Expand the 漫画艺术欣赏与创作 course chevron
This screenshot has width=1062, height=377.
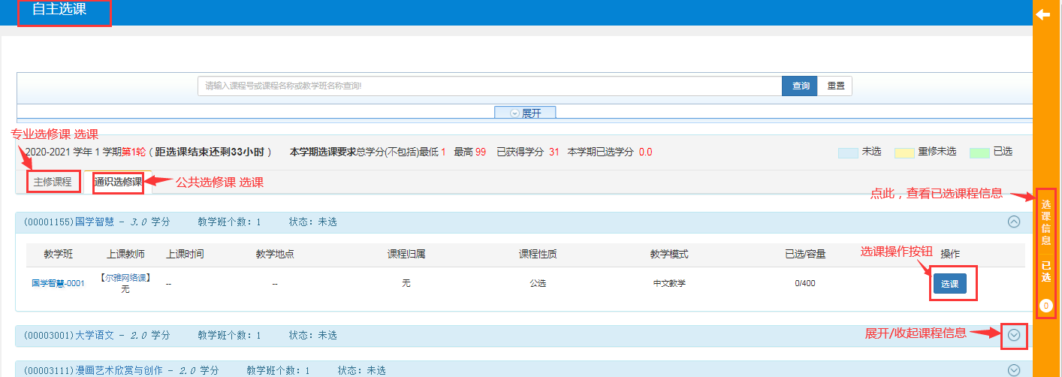click(1014, 370)
